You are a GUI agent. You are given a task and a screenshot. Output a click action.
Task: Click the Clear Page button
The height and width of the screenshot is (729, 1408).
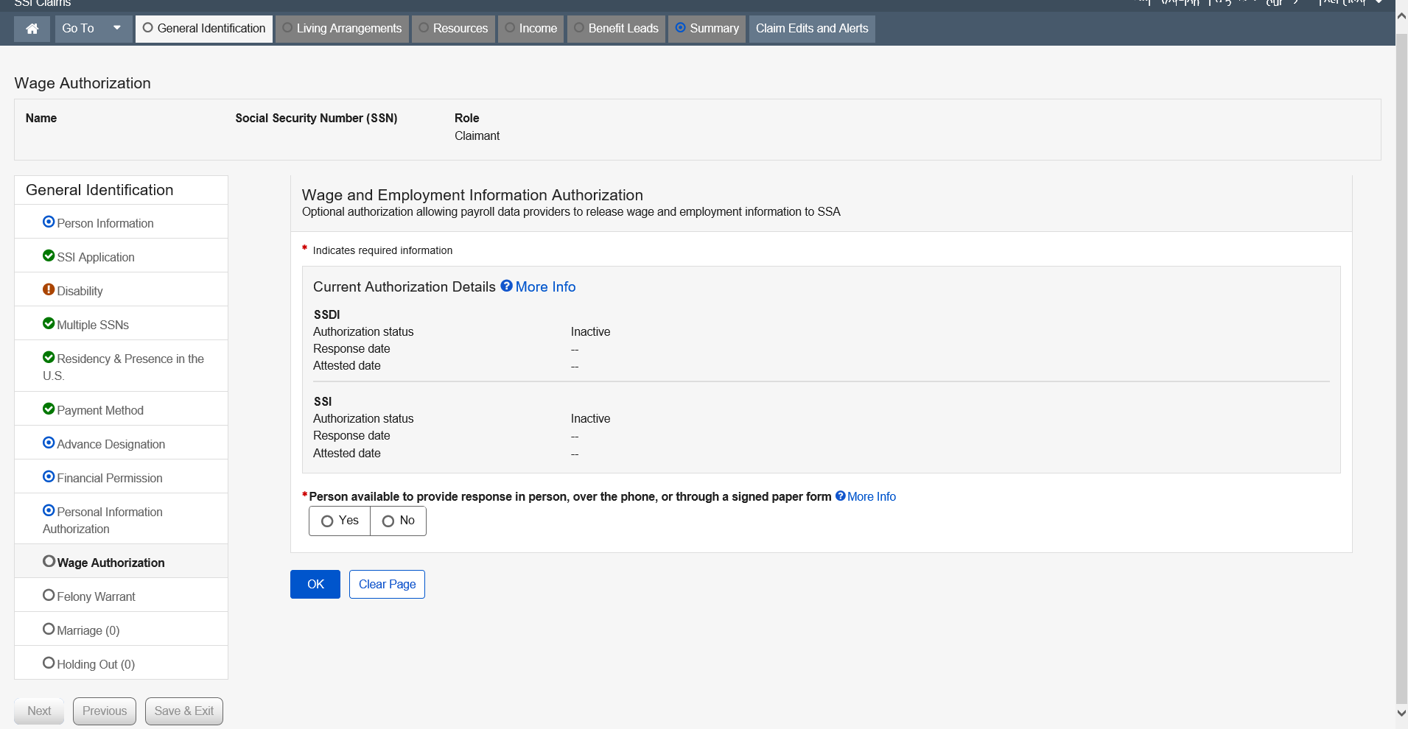coord(387,584)
